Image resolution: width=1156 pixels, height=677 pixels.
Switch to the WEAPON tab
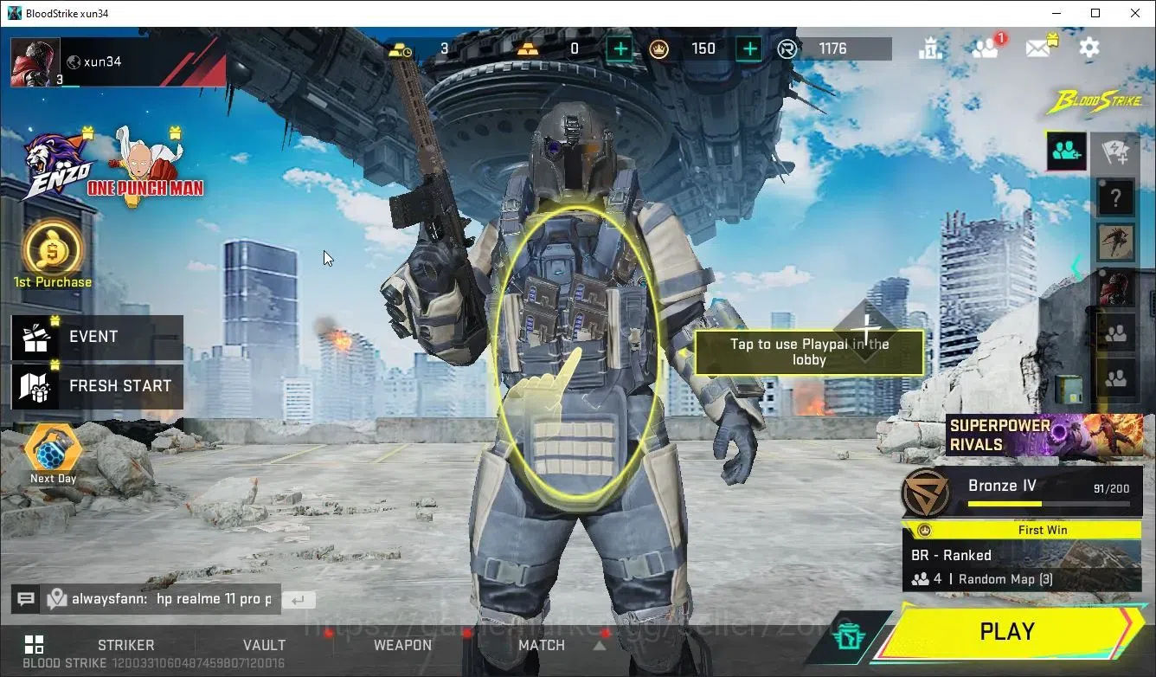tap(402, 645)
